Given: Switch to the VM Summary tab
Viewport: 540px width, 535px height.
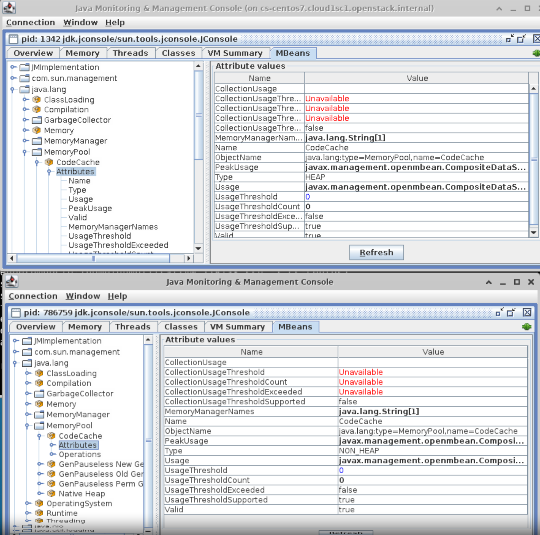Looking at the screenshot, I should tap(235, 53).
